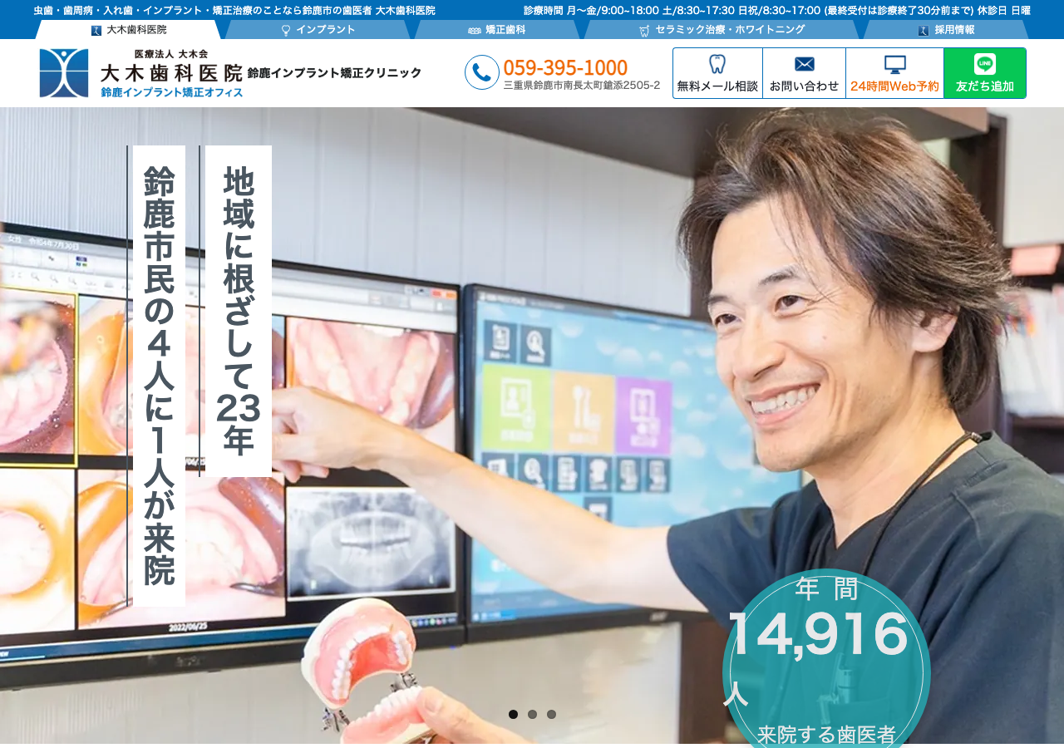Select セラミック治療・ホワイトニング tab
The image size is (1064, 748).
(722, 30)
